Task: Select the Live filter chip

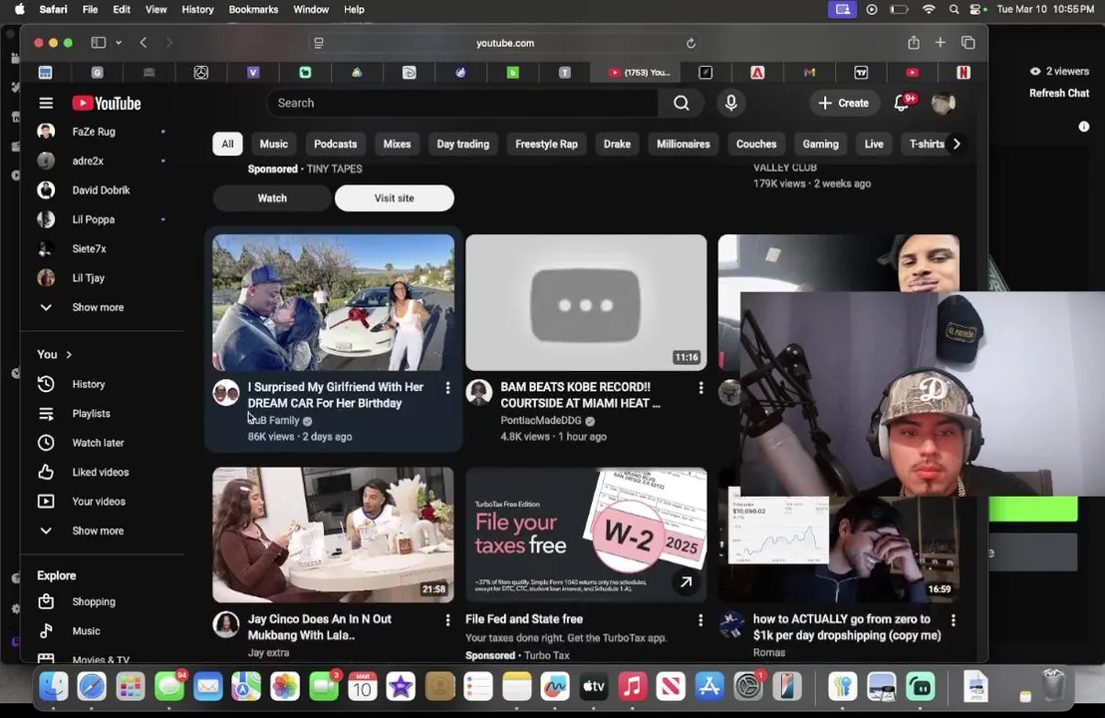Action: coord(874,144)
